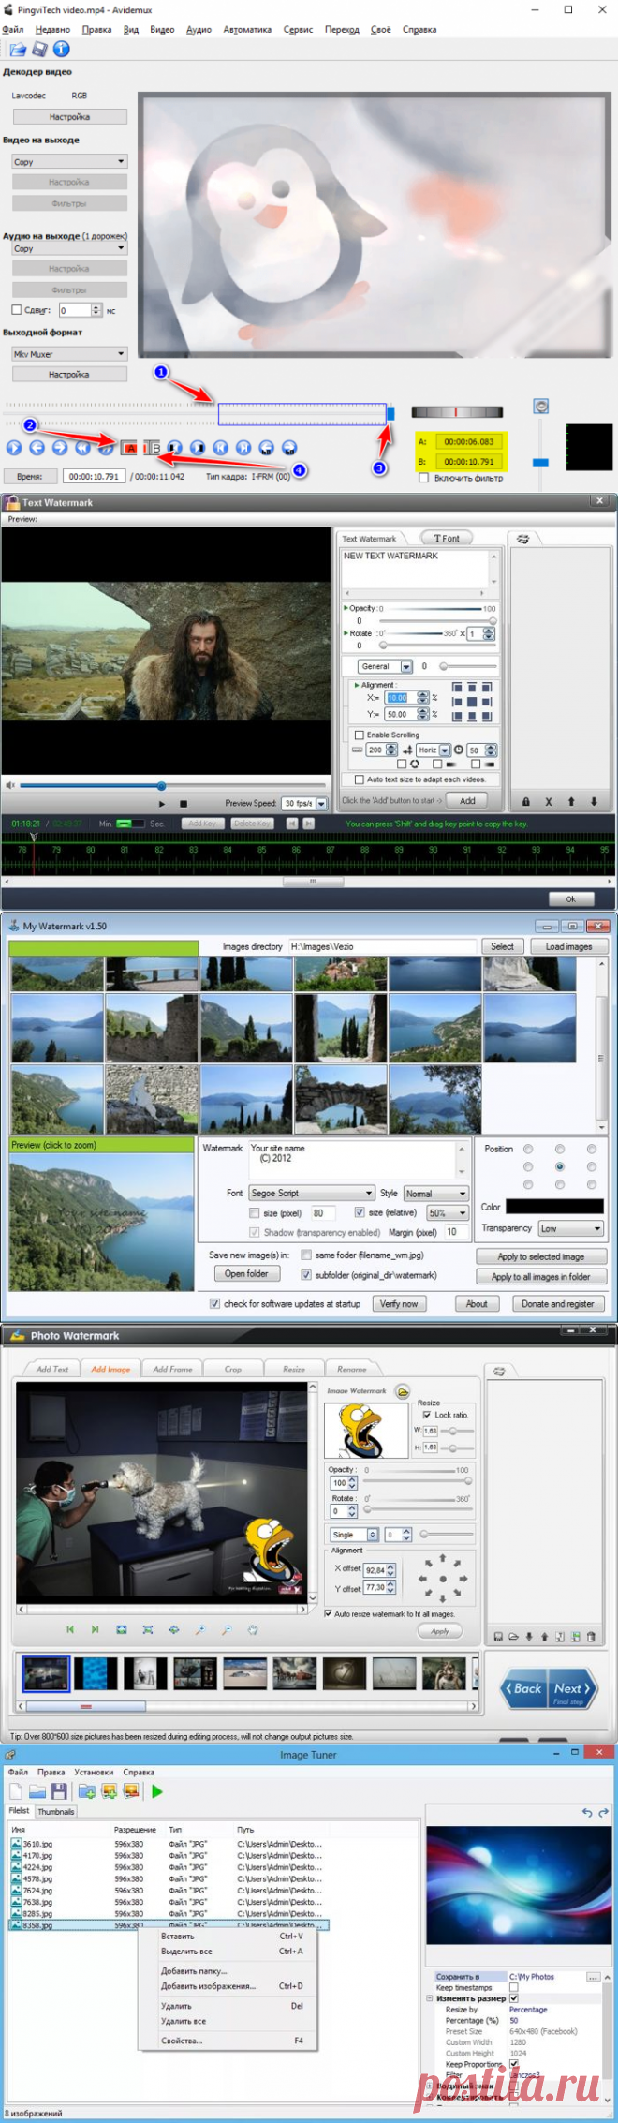
Task: Open the Style Normal dropdown in My Watermark
Action: click(x=435, y=1193)
